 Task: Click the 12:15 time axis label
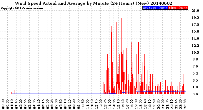pyautogui.click(x=96, y=104)
